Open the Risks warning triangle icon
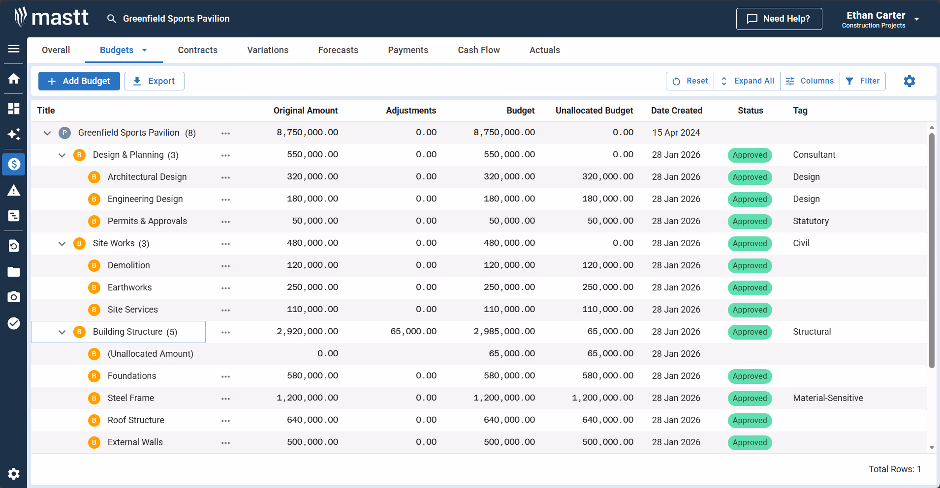The image size is (940, 488). click(x=13, y=190)
